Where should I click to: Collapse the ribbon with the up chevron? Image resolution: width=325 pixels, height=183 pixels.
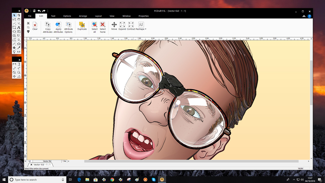click(304, 16)
